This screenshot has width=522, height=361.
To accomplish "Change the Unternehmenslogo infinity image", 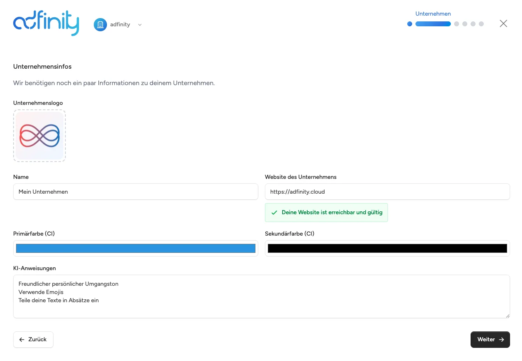I will coord(39,136).
